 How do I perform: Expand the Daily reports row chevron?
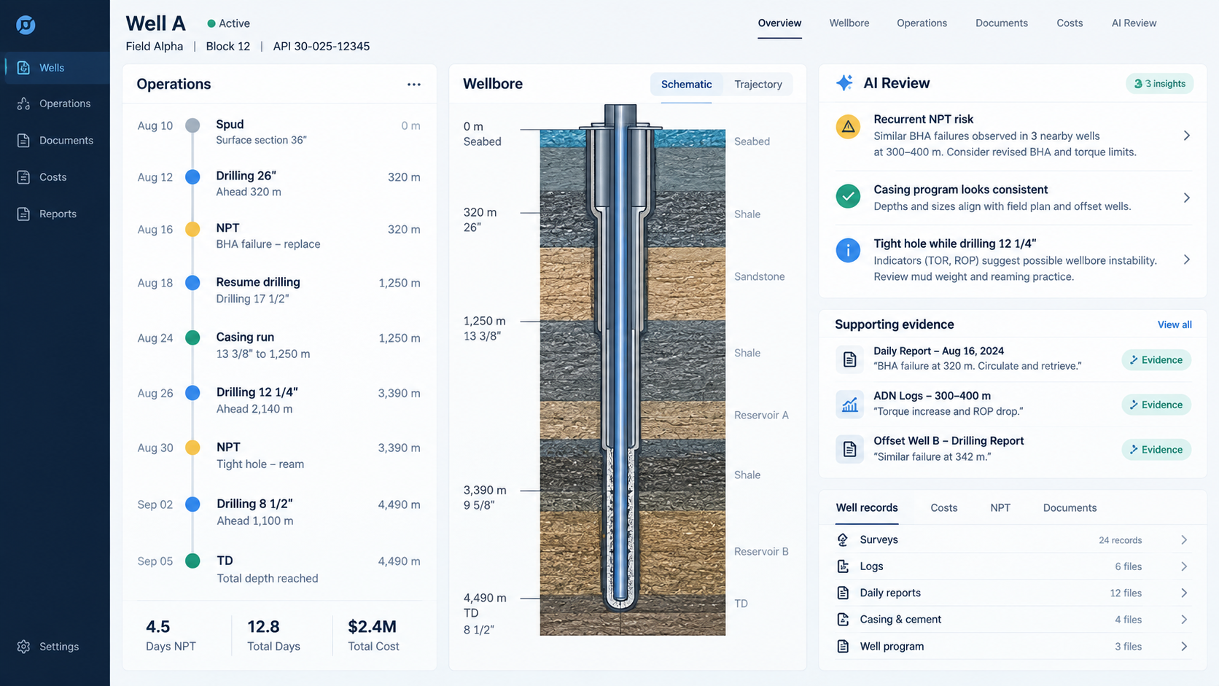click(x=1184, y=593)
